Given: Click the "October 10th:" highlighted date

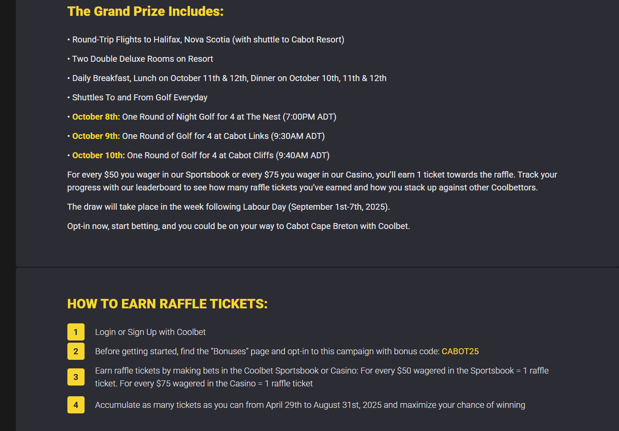Looking at the screenshot, I should coord(99,155).
